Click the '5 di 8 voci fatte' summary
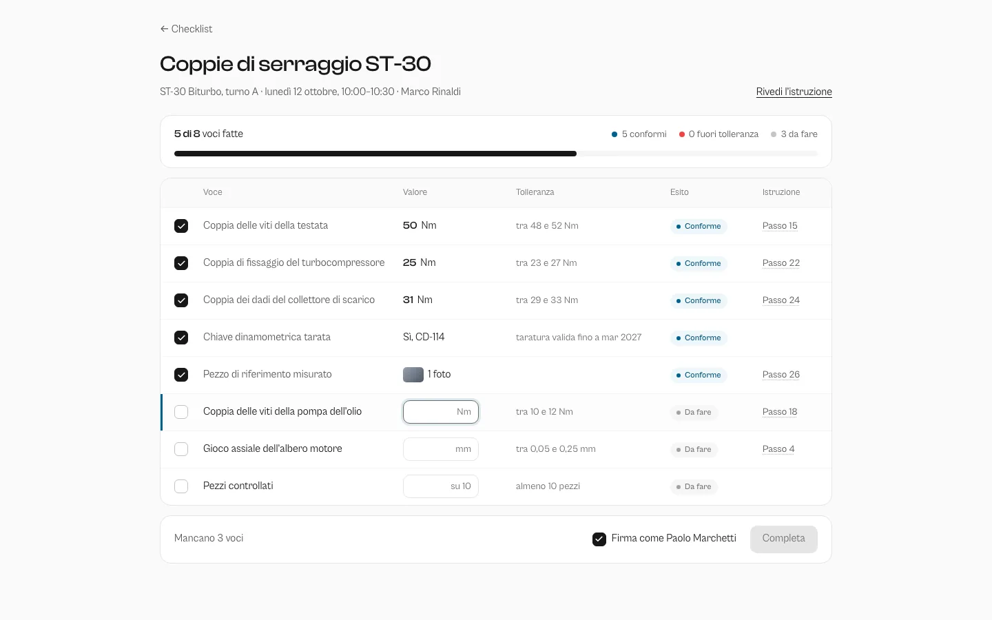Screen dimensions: 992x620 pyautogui.click(x=209, y=134)
